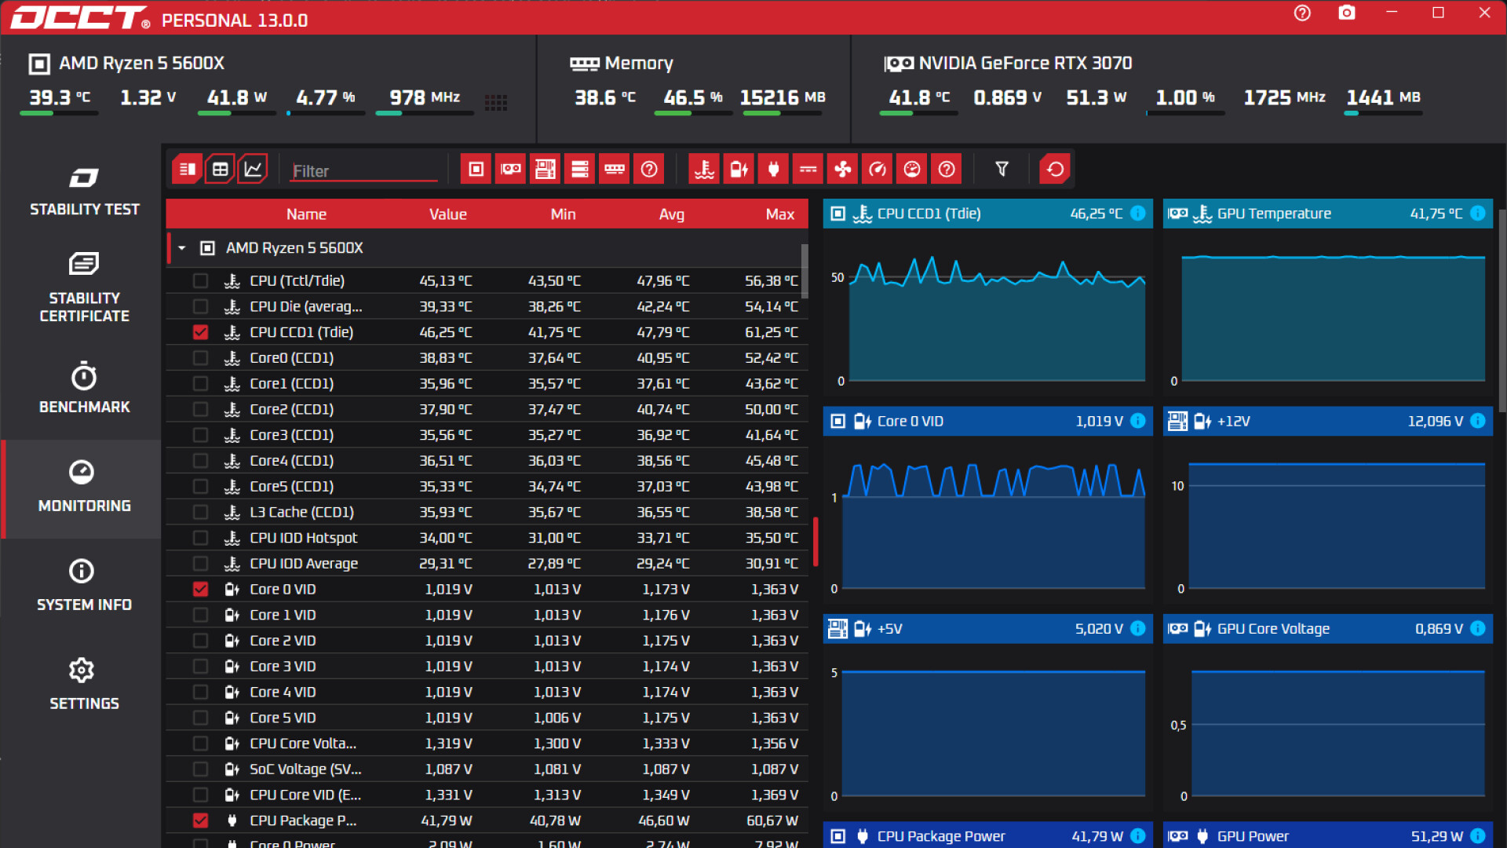Image resolution: width=1507 pixels, height=848 pixels.
Task: Open System Info
Action: [x=84, y=585]
